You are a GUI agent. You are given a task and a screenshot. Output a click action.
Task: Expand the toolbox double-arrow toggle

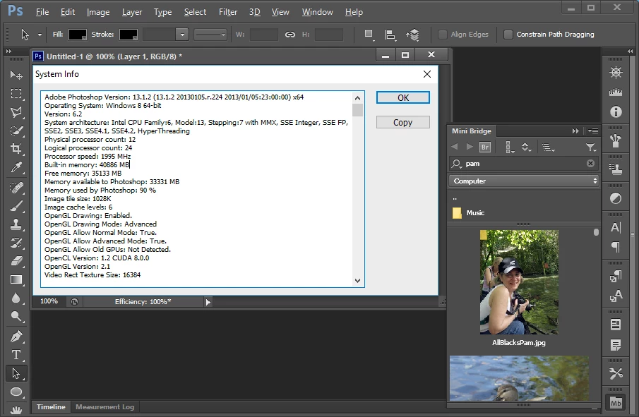(8, 52)
